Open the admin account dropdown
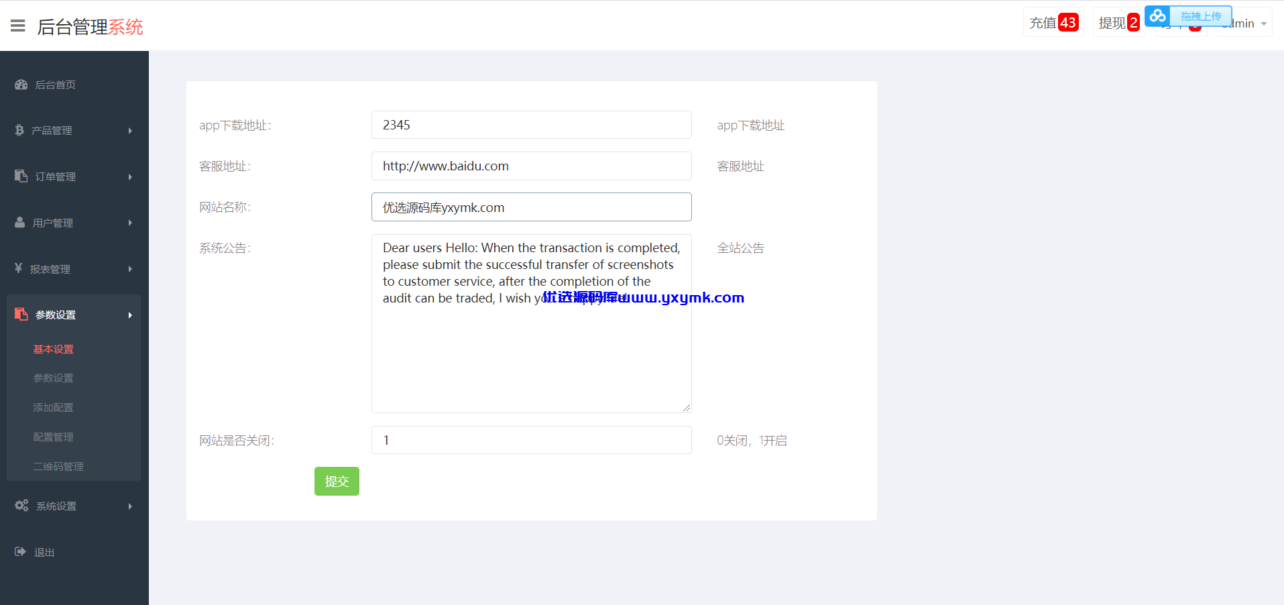The image size is (1284, 605). pos(1244,23)
